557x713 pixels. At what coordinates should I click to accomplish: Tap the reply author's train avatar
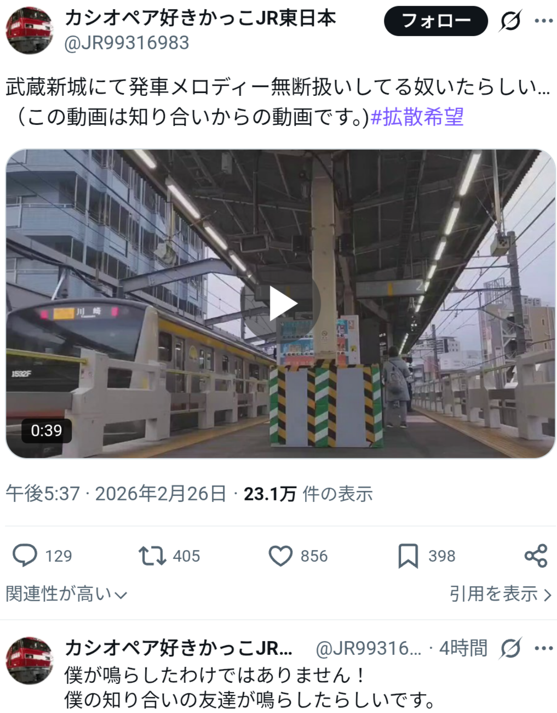(30, 660)
